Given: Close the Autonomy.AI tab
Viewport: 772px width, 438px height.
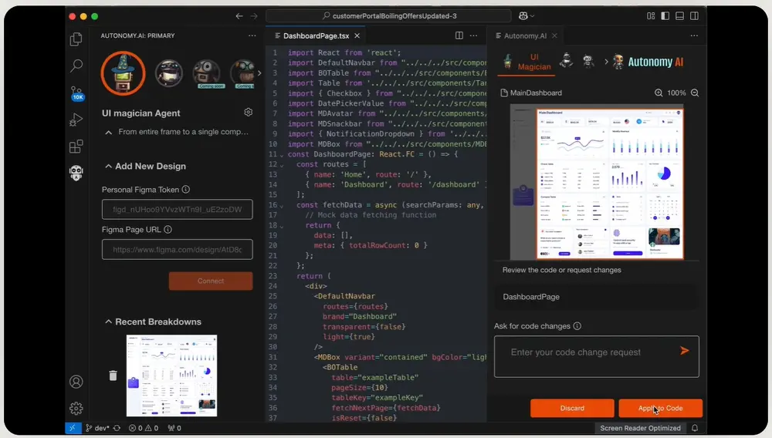Looking at the screenshot, I should click(554, 36).
